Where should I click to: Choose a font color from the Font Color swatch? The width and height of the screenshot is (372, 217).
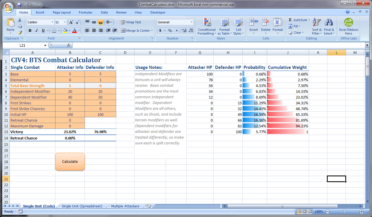[x=74, y=30]
